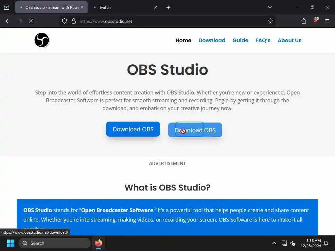Expand the list all tabs chevron

[x=270, y=7]
